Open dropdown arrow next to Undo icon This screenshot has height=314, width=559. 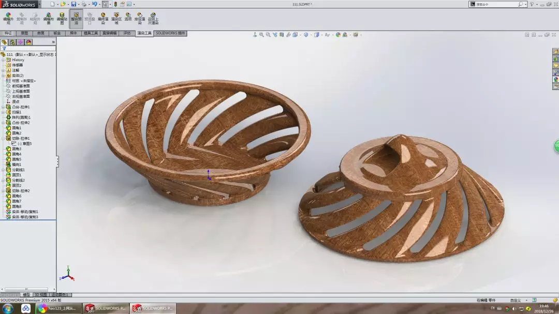coord(99,5)
